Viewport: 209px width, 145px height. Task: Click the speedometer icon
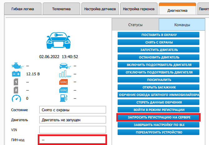[16, 98]
